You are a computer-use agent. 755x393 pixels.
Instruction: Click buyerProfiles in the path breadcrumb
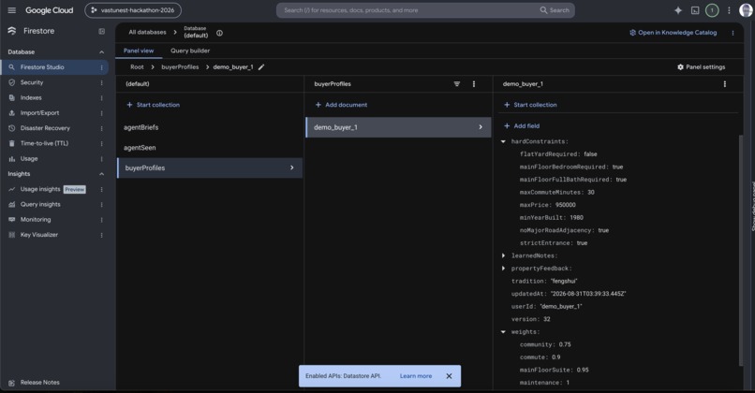[x=180, y=67]
